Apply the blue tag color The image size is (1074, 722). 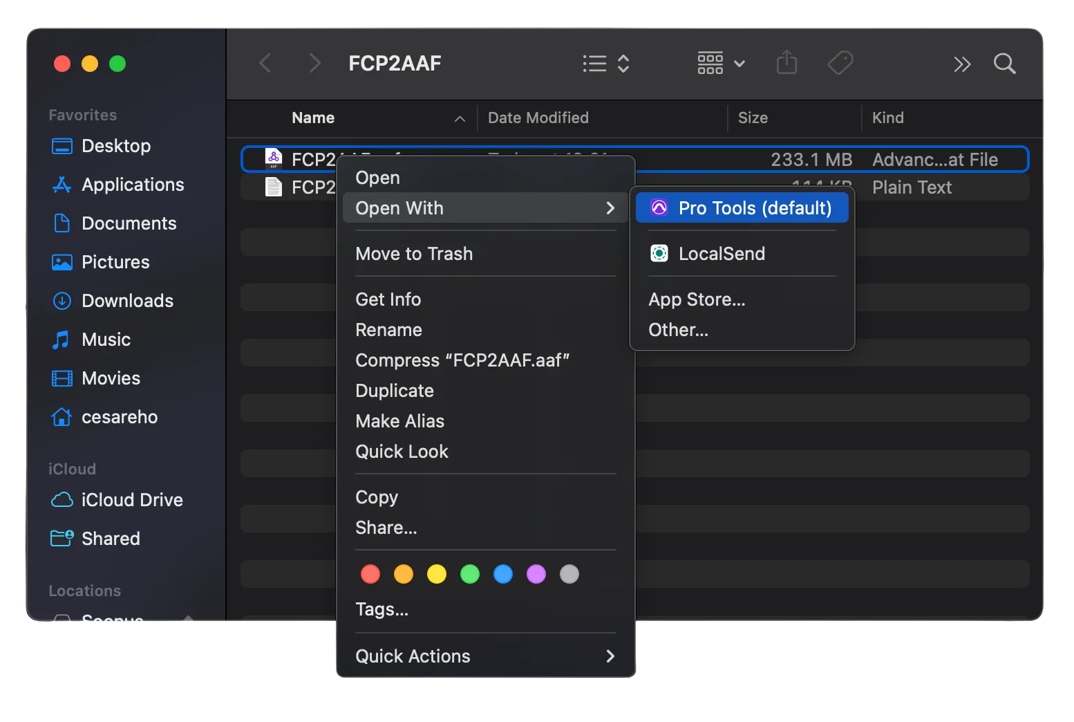coord(503,574)
